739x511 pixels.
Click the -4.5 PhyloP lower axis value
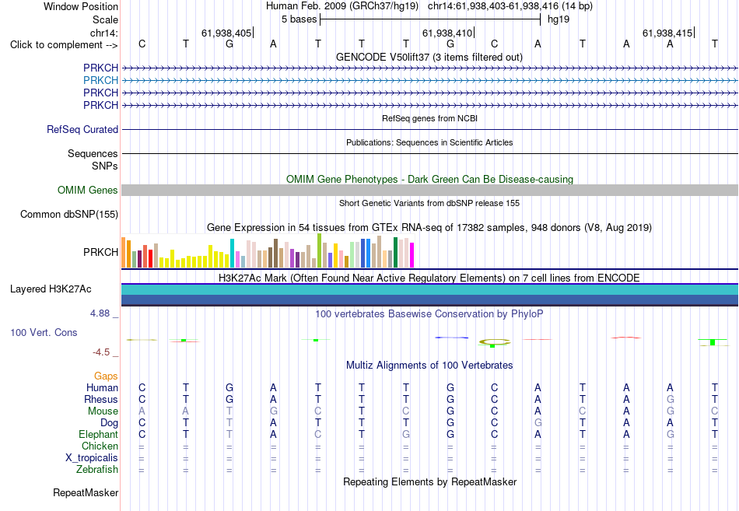(101, 352)
